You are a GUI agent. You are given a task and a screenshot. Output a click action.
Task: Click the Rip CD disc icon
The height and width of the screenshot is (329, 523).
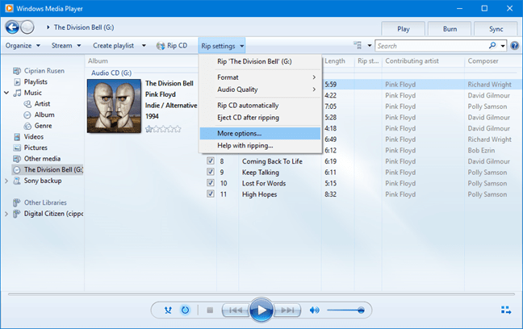161,46
